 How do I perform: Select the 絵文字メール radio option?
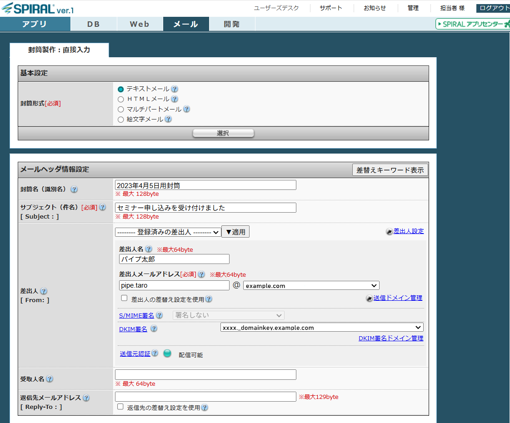pyautogui.click(x=121, y=119)
